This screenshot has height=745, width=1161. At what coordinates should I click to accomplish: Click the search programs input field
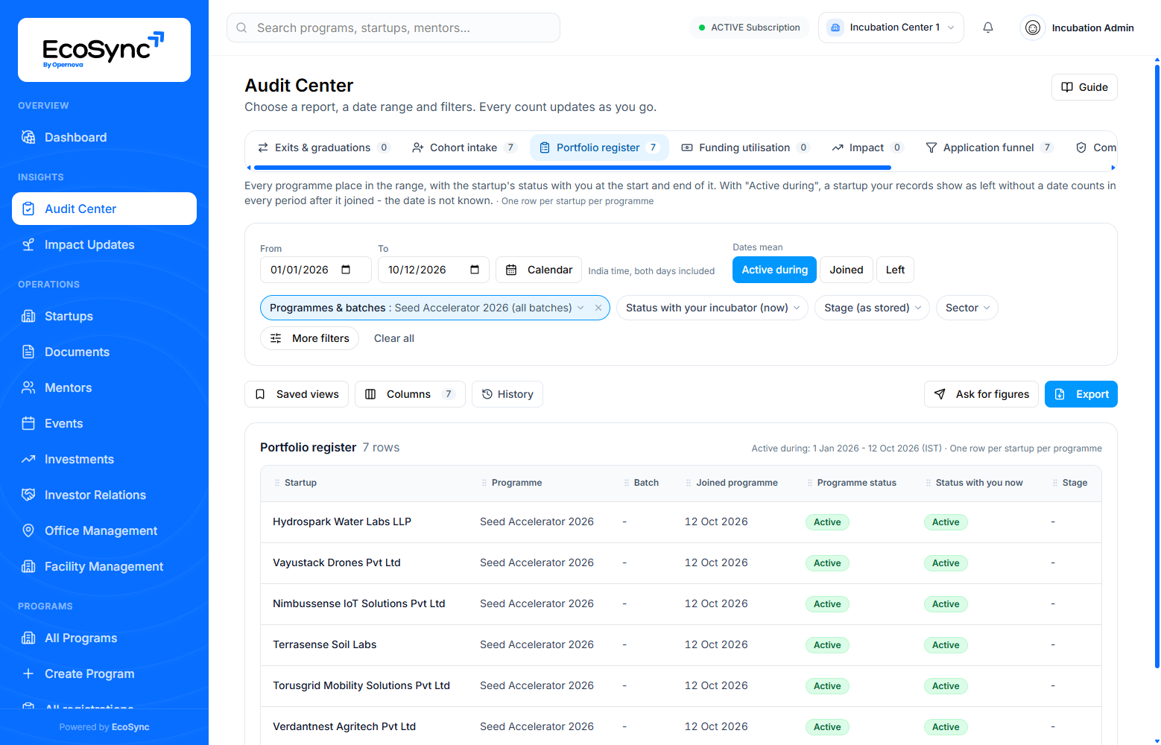pyautogui.click(x=393, y=28)
